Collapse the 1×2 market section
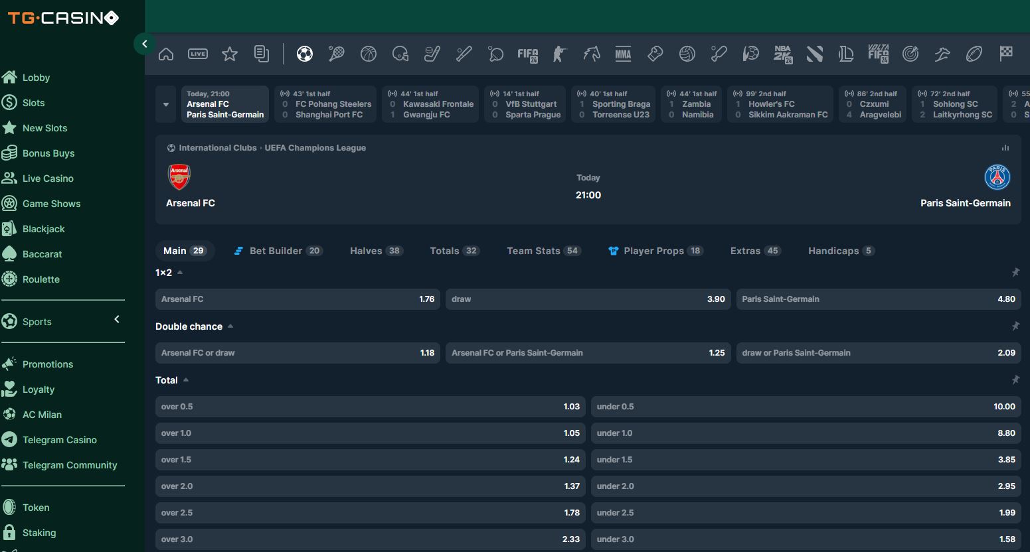 (x=180, y=272)
